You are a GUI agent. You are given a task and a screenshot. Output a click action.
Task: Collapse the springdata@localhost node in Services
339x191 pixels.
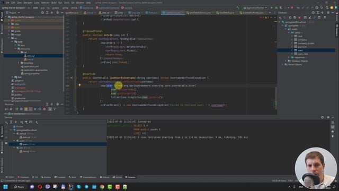[11, 130]
